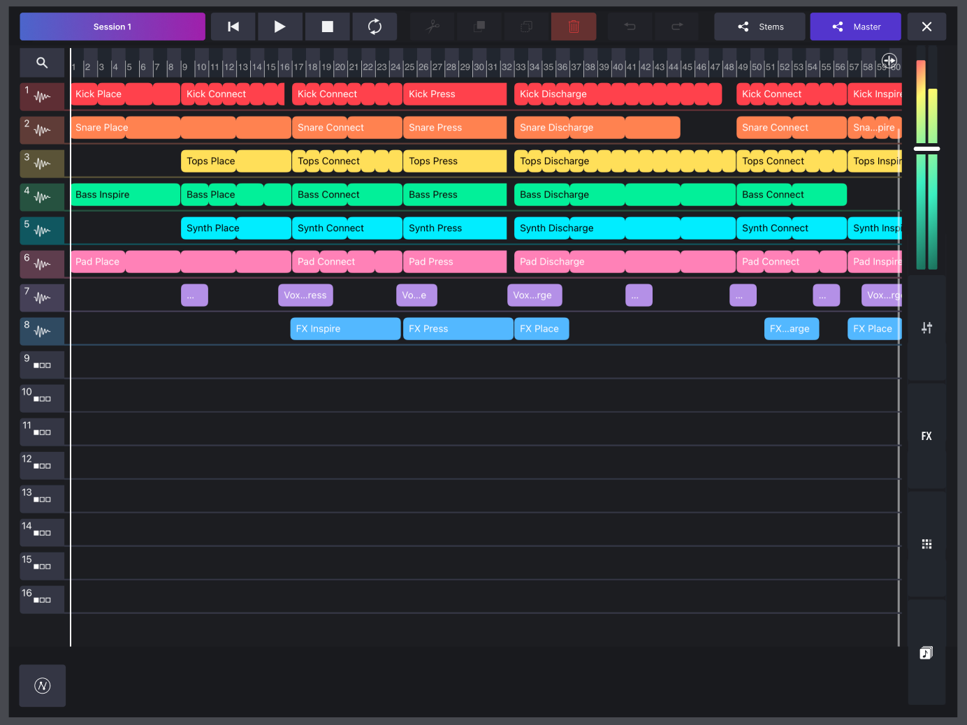The height and width of the screenshot is (725, 967).
Task: Stop playback with the Stop button
Action: (327, 27)
